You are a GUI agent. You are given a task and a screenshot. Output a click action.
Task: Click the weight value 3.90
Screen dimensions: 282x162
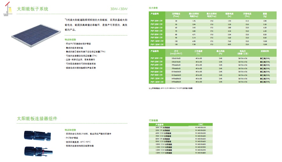(x=265, y=21)
